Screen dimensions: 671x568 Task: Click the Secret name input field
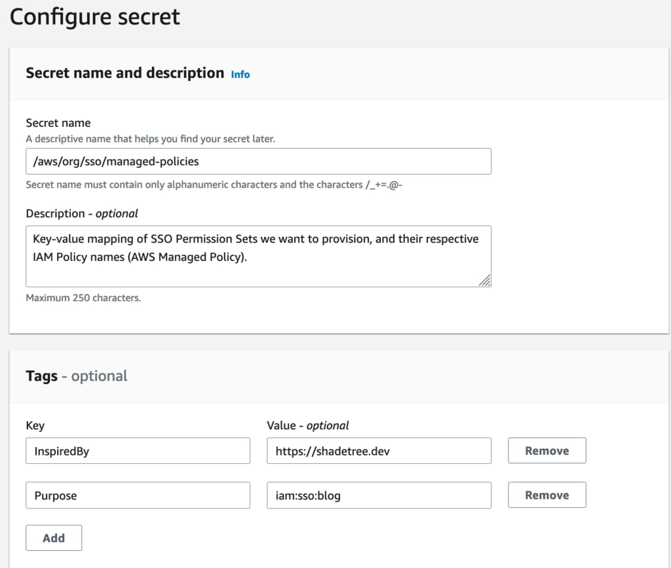(258, 161)
